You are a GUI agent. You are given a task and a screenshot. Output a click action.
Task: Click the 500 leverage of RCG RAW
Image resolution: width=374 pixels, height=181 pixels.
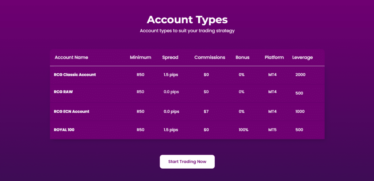pos(299,93)
